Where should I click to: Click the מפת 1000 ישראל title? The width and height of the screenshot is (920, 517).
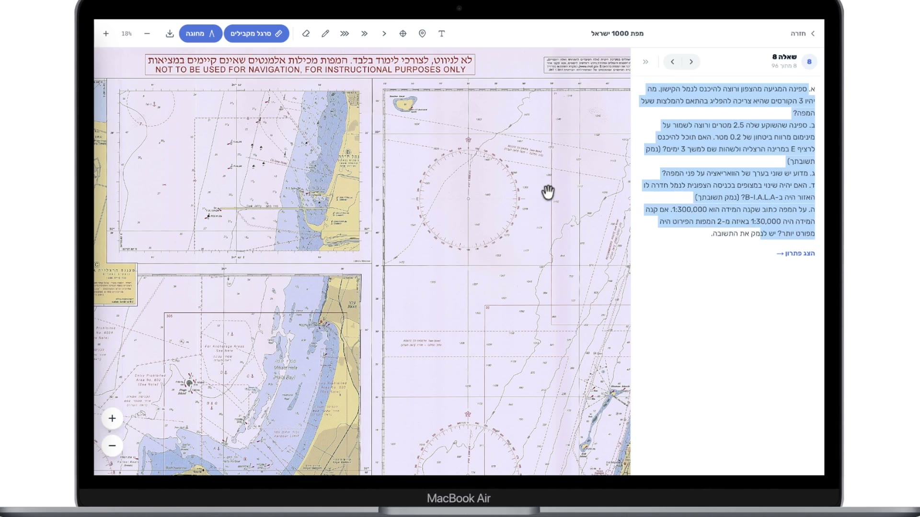click(x=617, y=34)
